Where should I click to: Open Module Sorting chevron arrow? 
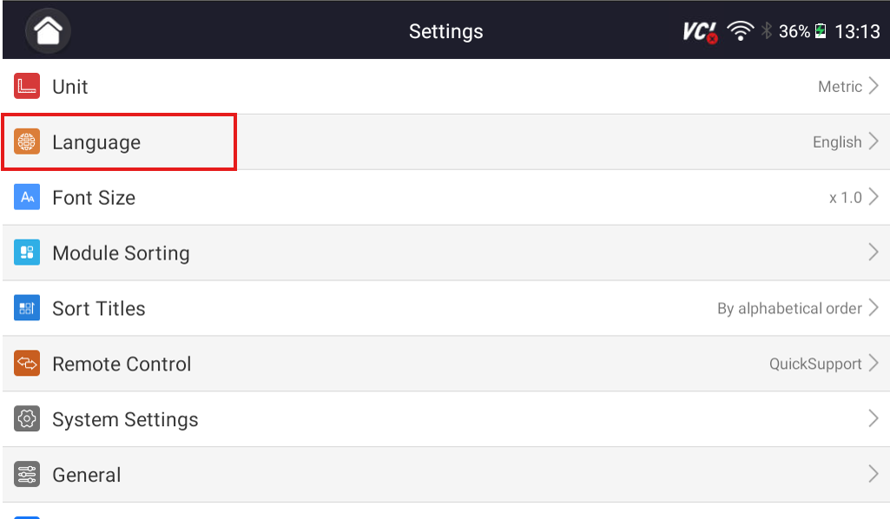pyautogui.click(x=874, y=253)
